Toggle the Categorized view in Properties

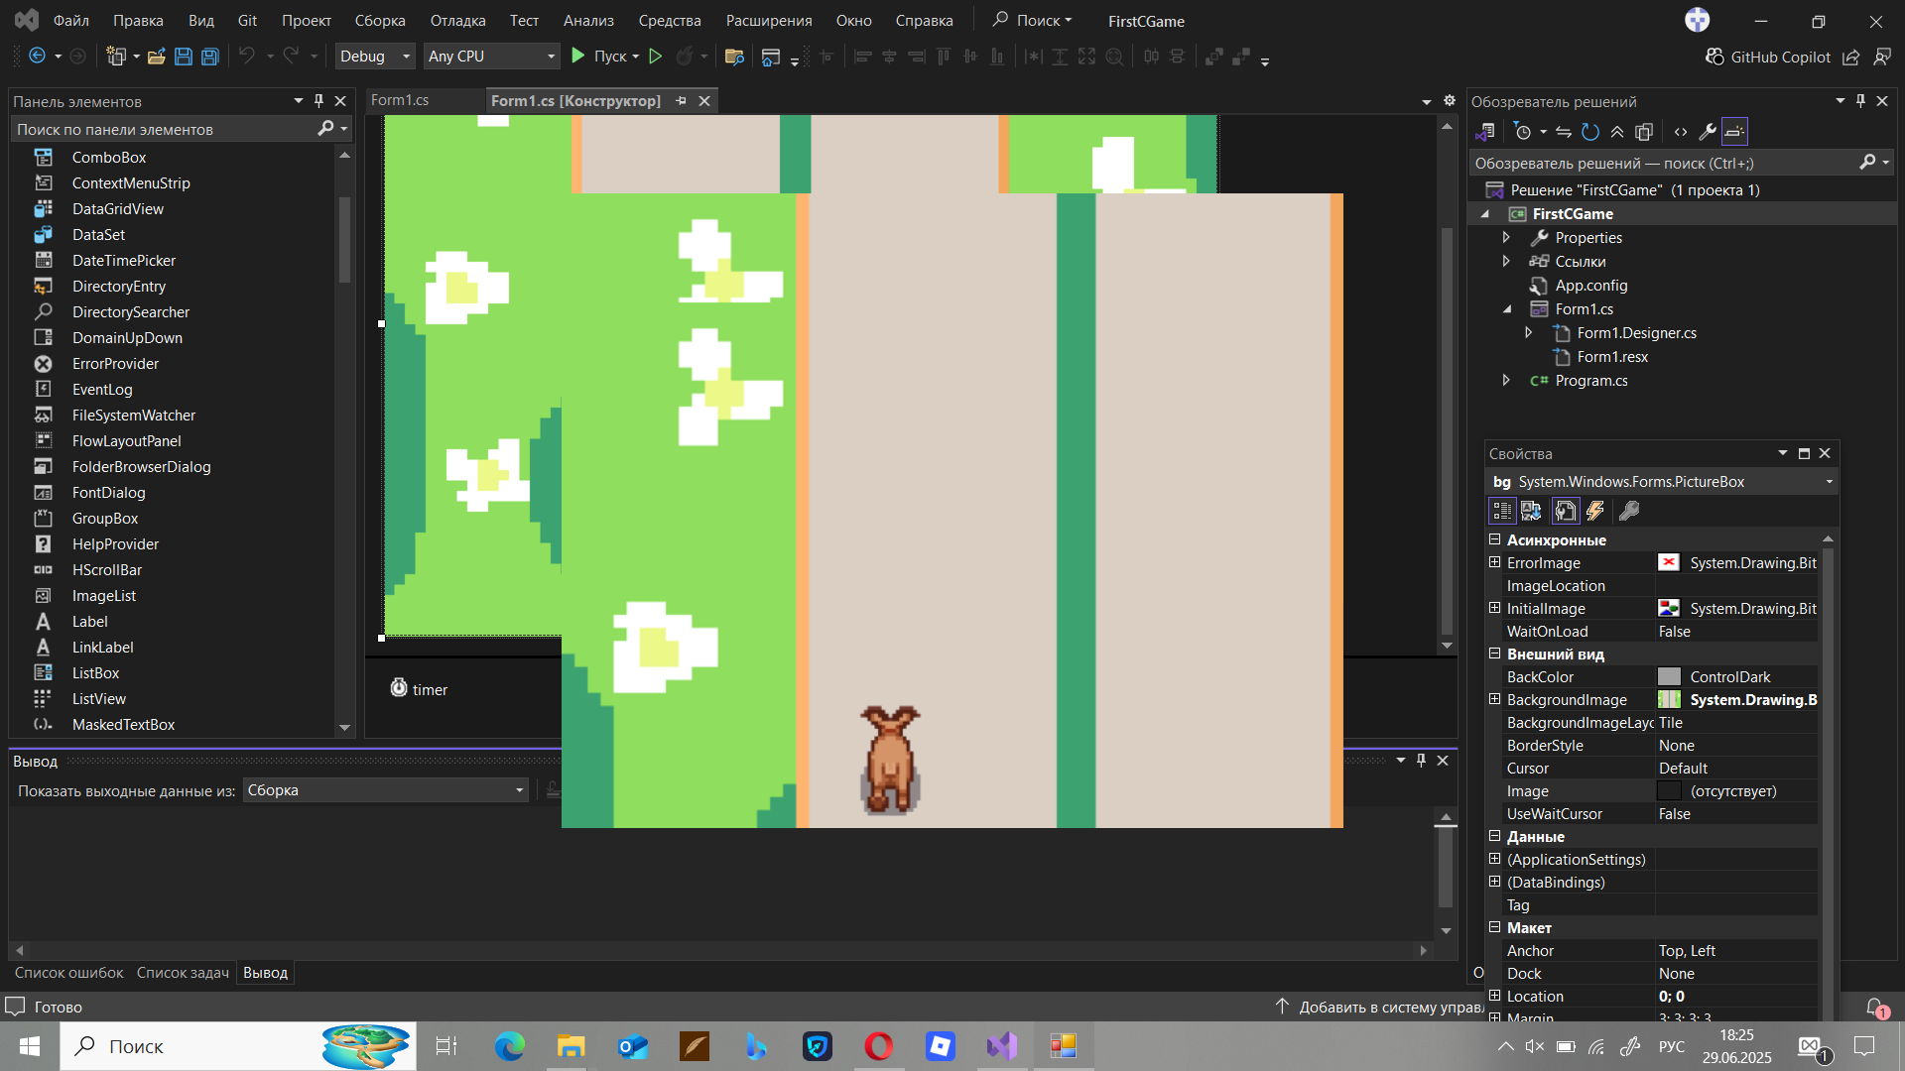(1501, 511)
